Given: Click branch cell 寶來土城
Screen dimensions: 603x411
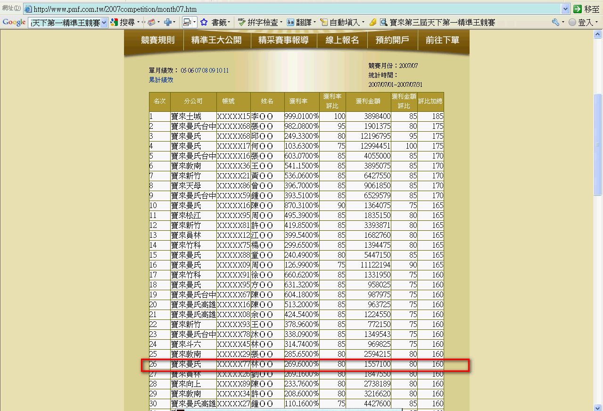Looking at the screenshot, I should pos(193,117).
